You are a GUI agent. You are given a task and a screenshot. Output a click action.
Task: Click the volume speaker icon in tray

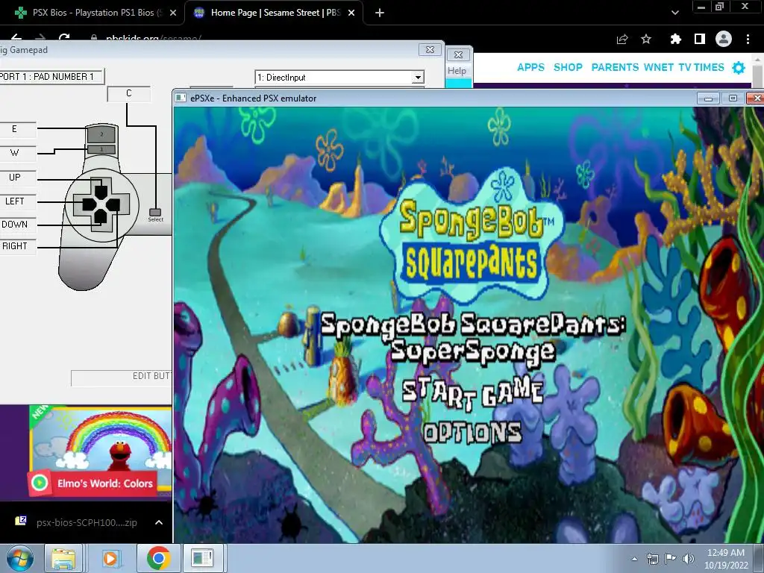pyautogui.click(x=689, y=559)
